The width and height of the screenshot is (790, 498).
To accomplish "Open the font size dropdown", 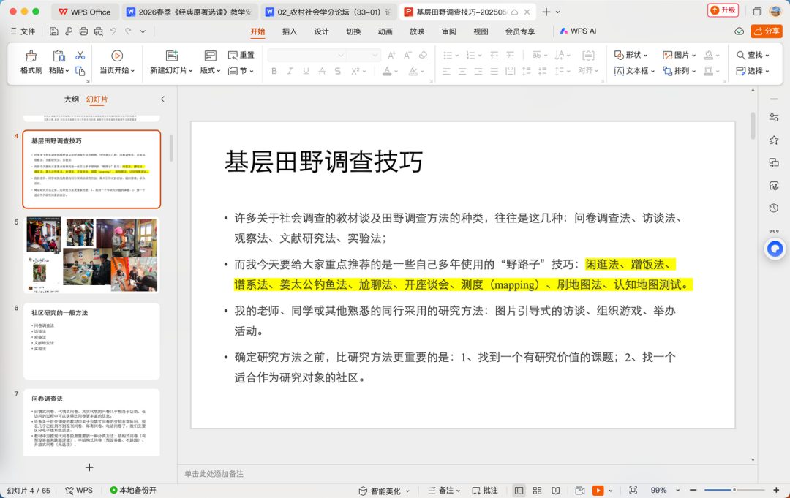I will pos(375,55).
